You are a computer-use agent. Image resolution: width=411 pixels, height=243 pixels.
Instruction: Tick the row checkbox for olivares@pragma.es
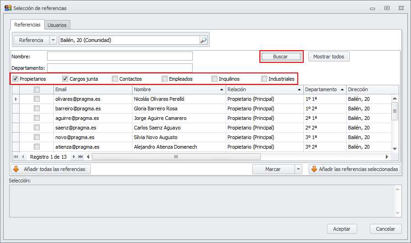click(37, 99)
